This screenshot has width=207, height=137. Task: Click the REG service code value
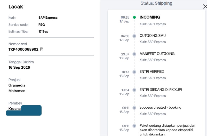(42, 25)
